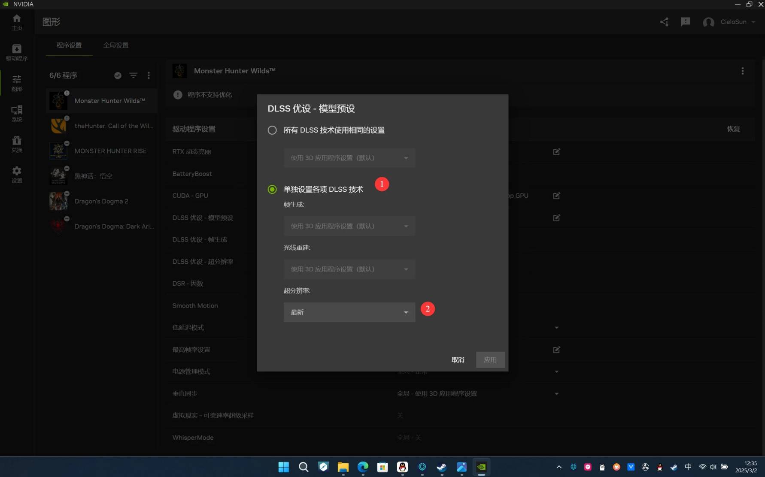Launch Microsoft Edge from taskbar
This screenshot has width=765, height=477.
click(x=363, y=467)
